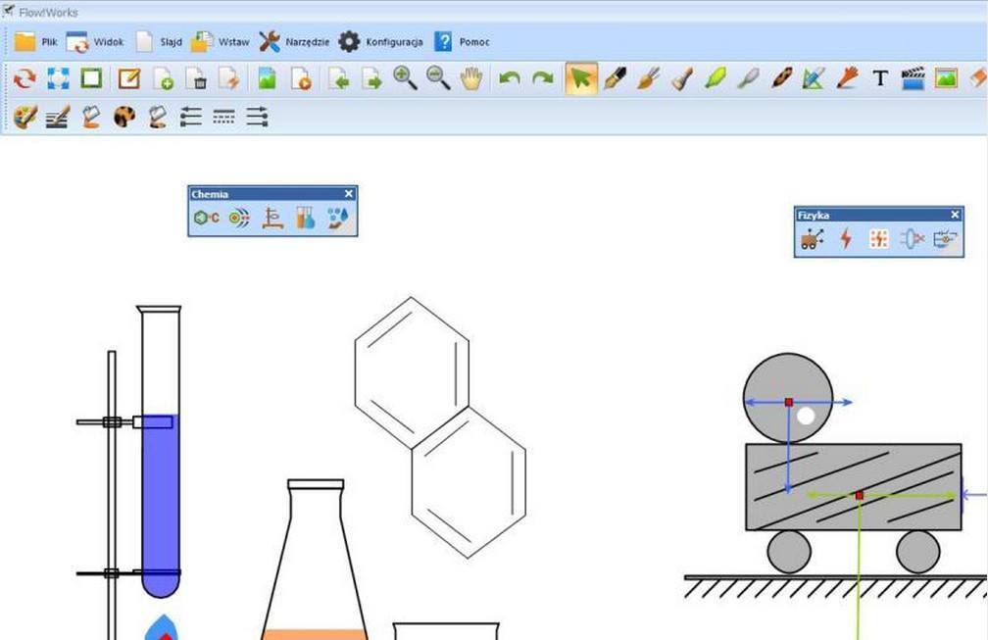The image size is (988, 640).
Task: Zoom in with the plus magnifier
Action: click(405, 78)
